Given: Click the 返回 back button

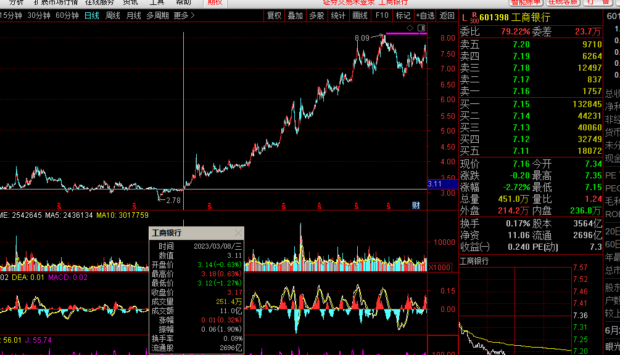Looking at the screenshot, I should pos(447,15).
